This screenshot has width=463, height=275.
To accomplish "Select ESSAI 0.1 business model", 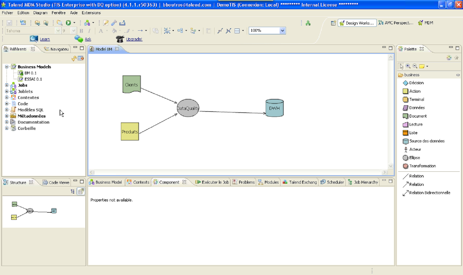I will [30, 79].
